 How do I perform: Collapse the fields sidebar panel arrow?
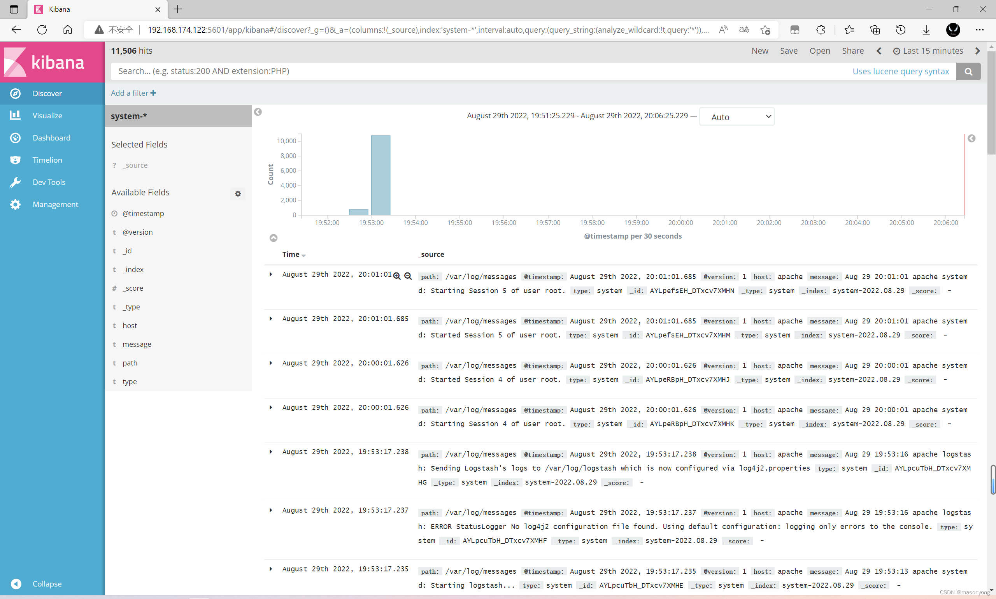pos(258,112)
